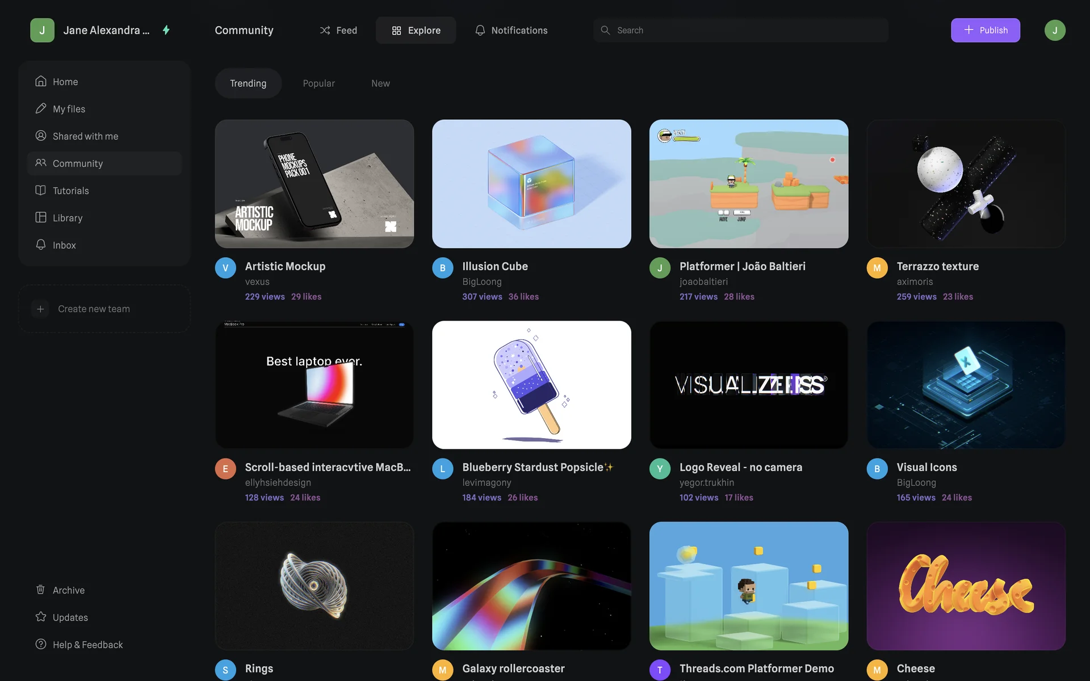Click the Help & Feedback question icon
1090x681 pixels.
click(40, 644)
